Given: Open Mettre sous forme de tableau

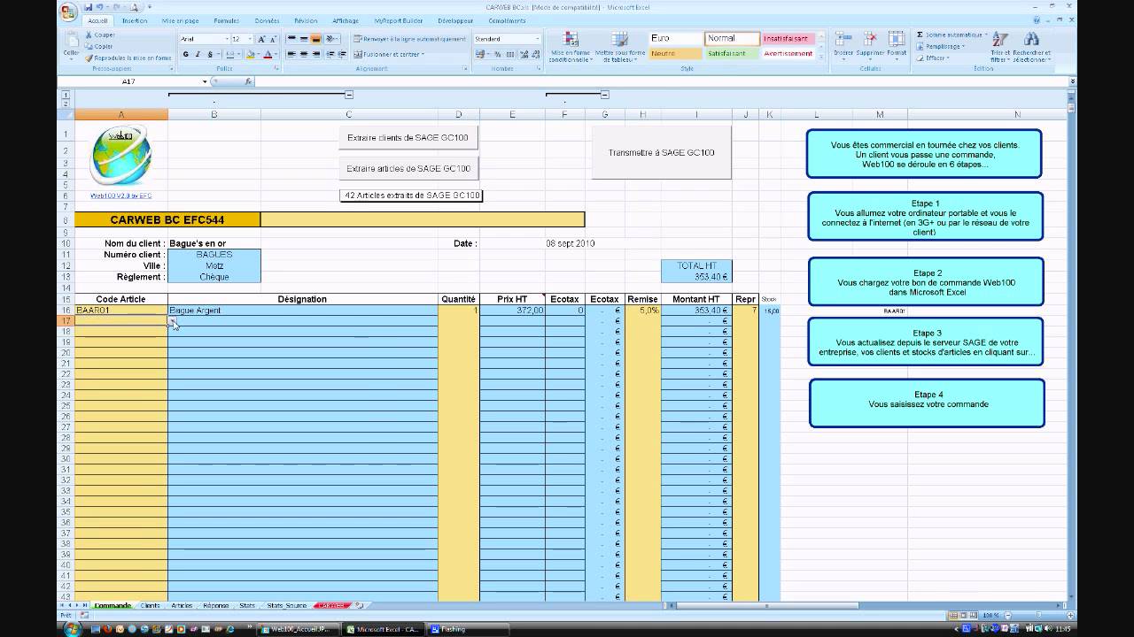Looking at the screenshot, I should pos(620,47).
